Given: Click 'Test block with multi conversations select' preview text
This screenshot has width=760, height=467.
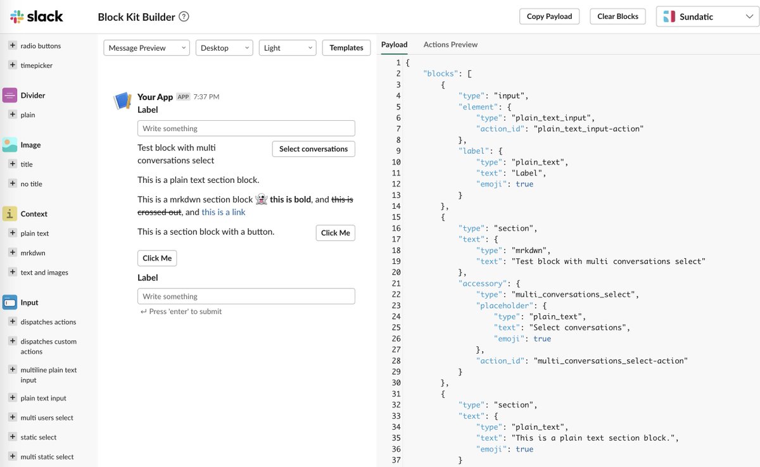Looking at the screenshot, I should [177, 154].
